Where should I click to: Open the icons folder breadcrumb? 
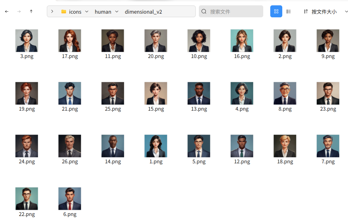pos(71,12)
